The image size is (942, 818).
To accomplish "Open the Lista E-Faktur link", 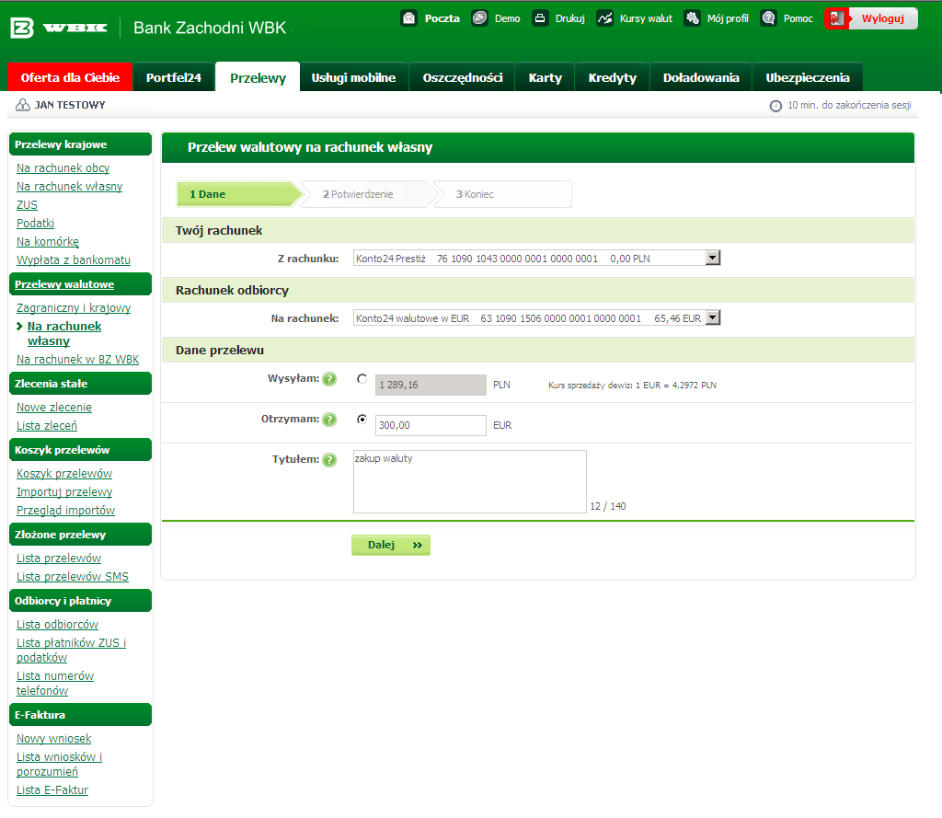I will coord(52,790).
